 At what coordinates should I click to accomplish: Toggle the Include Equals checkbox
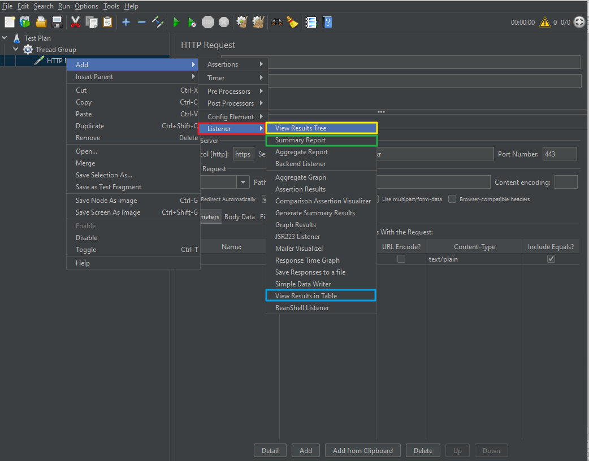click(551, 259)
